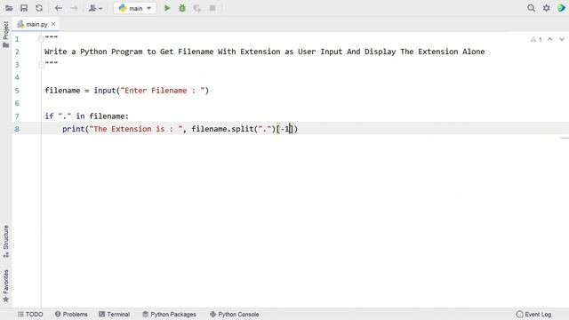Go to next highlighted error arrow

pos(562,39)
